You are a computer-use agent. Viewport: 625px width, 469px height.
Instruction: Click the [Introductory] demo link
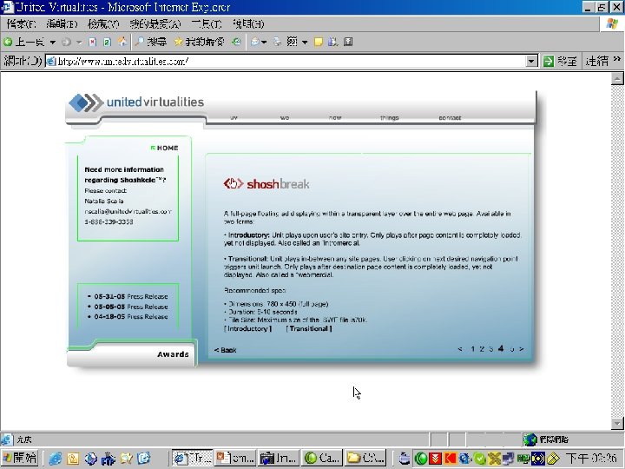point(248,328)
